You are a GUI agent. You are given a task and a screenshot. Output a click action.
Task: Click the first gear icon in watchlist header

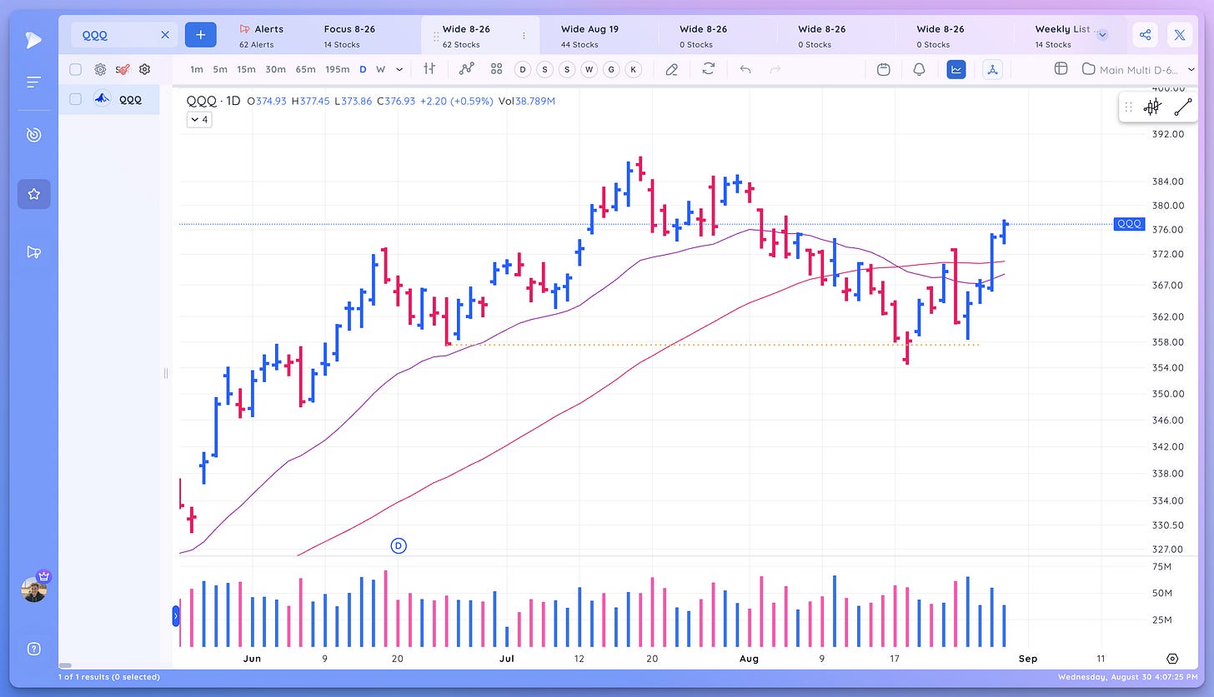[100, 69]
